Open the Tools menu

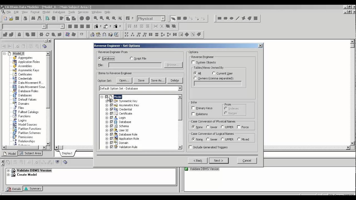click(x=71, y=12)
